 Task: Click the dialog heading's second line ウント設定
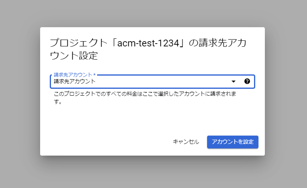click(74, 56)
